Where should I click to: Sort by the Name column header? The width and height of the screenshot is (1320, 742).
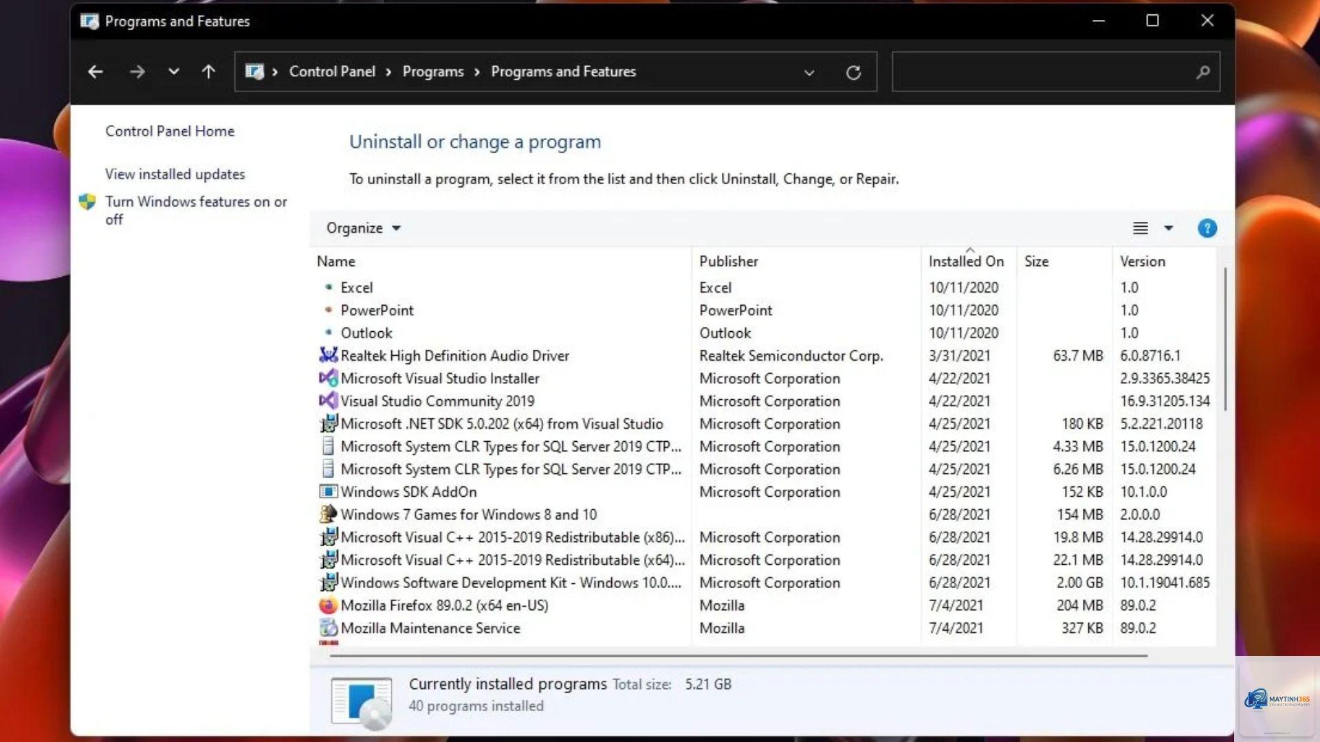500,262
